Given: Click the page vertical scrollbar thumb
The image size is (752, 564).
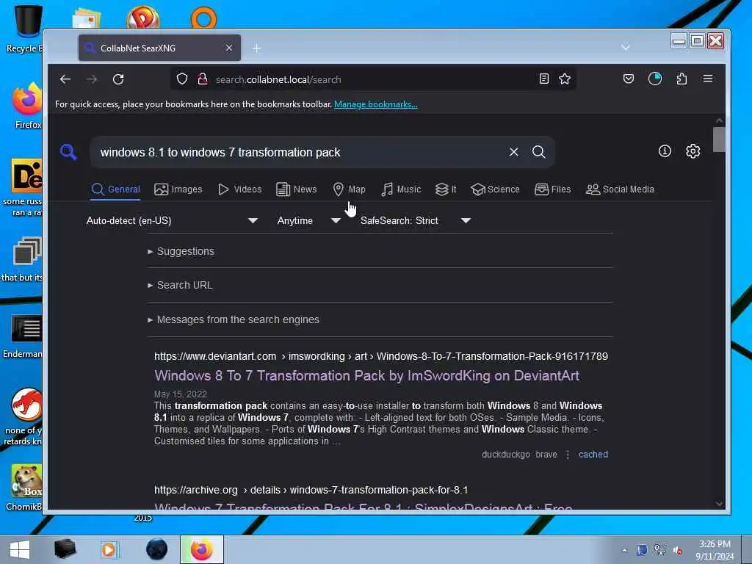Looking at the screenshot, I should coord(718,139).
